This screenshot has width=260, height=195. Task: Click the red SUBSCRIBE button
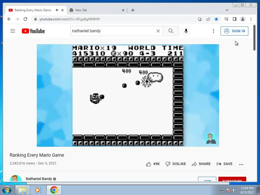232,179
